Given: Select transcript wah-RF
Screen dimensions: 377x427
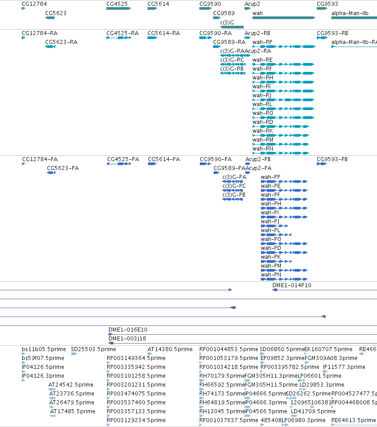Looking at the screenshot, I should tap(262, 69).
